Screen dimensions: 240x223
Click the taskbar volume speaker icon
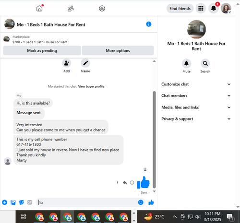click(x=198, y=217)
